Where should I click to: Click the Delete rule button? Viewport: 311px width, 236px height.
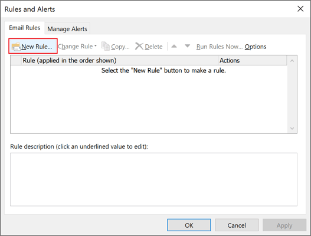[149, 47]
